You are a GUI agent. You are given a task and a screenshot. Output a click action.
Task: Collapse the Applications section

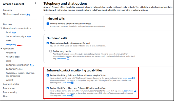[1, 49]
